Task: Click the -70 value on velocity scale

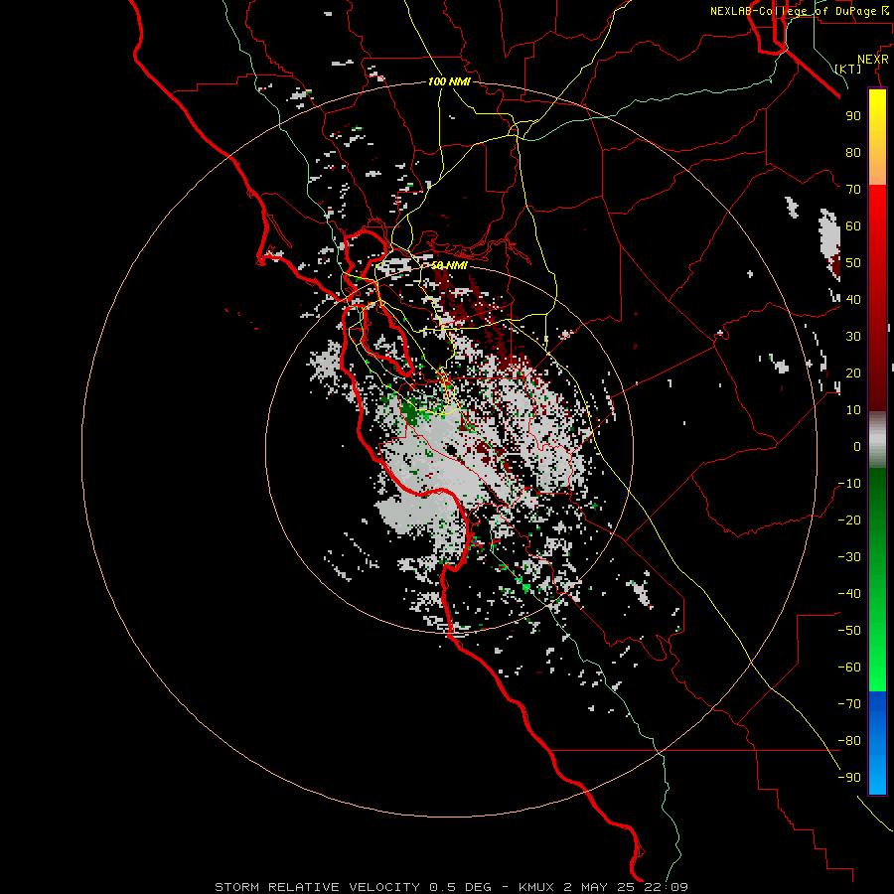Action: point(849,704)
